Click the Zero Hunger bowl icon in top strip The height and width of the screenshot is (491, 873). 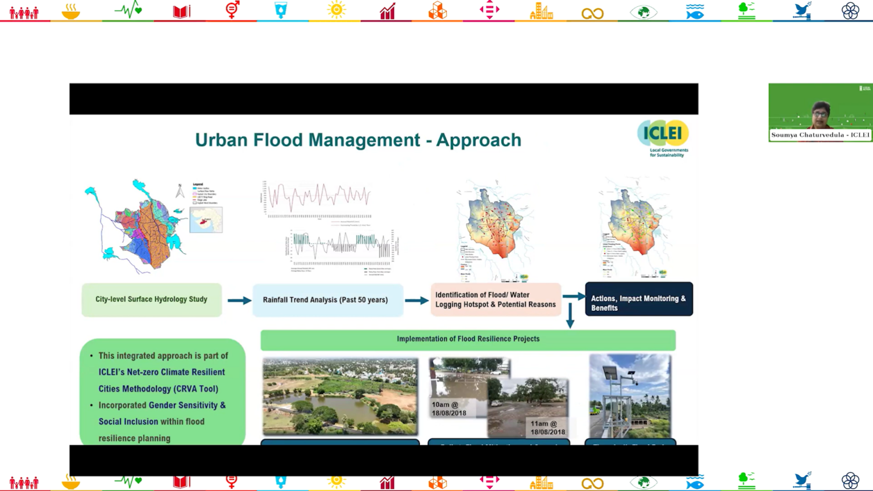pyautogui.click(x=71, y=11)
